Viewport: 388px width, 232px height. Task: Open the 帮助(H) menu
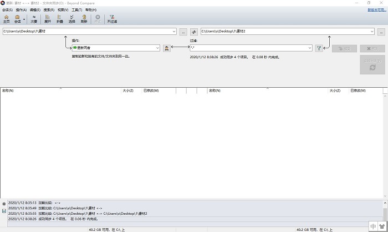[x=91, y=10]
